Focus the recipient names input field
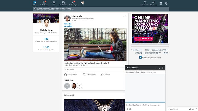The width and height of the screenshot is (198, 111). point(145,72)
